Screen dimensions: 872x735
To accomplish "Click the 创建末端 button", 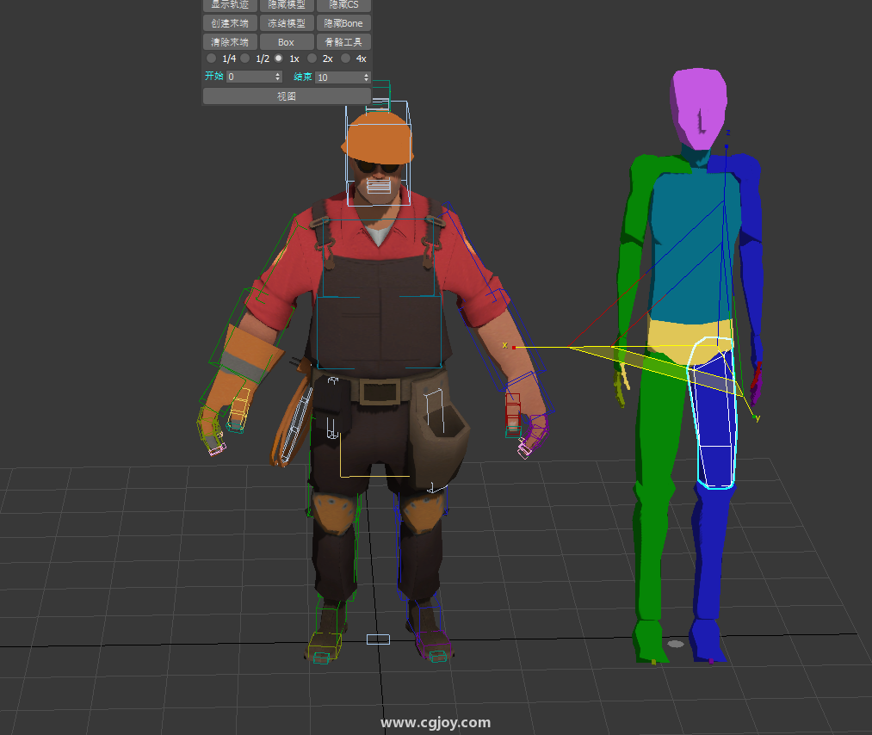I will [x=230, y=23].
